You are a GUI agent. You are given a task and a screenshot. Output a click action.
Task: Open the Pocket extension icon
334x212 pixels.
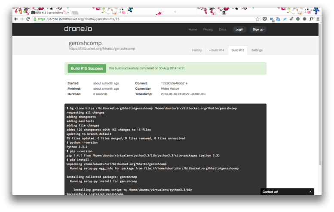pyautogui.click(x=264, y=19)
